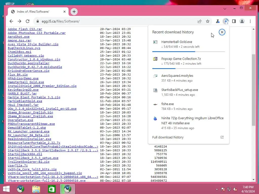Open the first browser icon on taskbar
259x194 pixels.
point(20,189)
